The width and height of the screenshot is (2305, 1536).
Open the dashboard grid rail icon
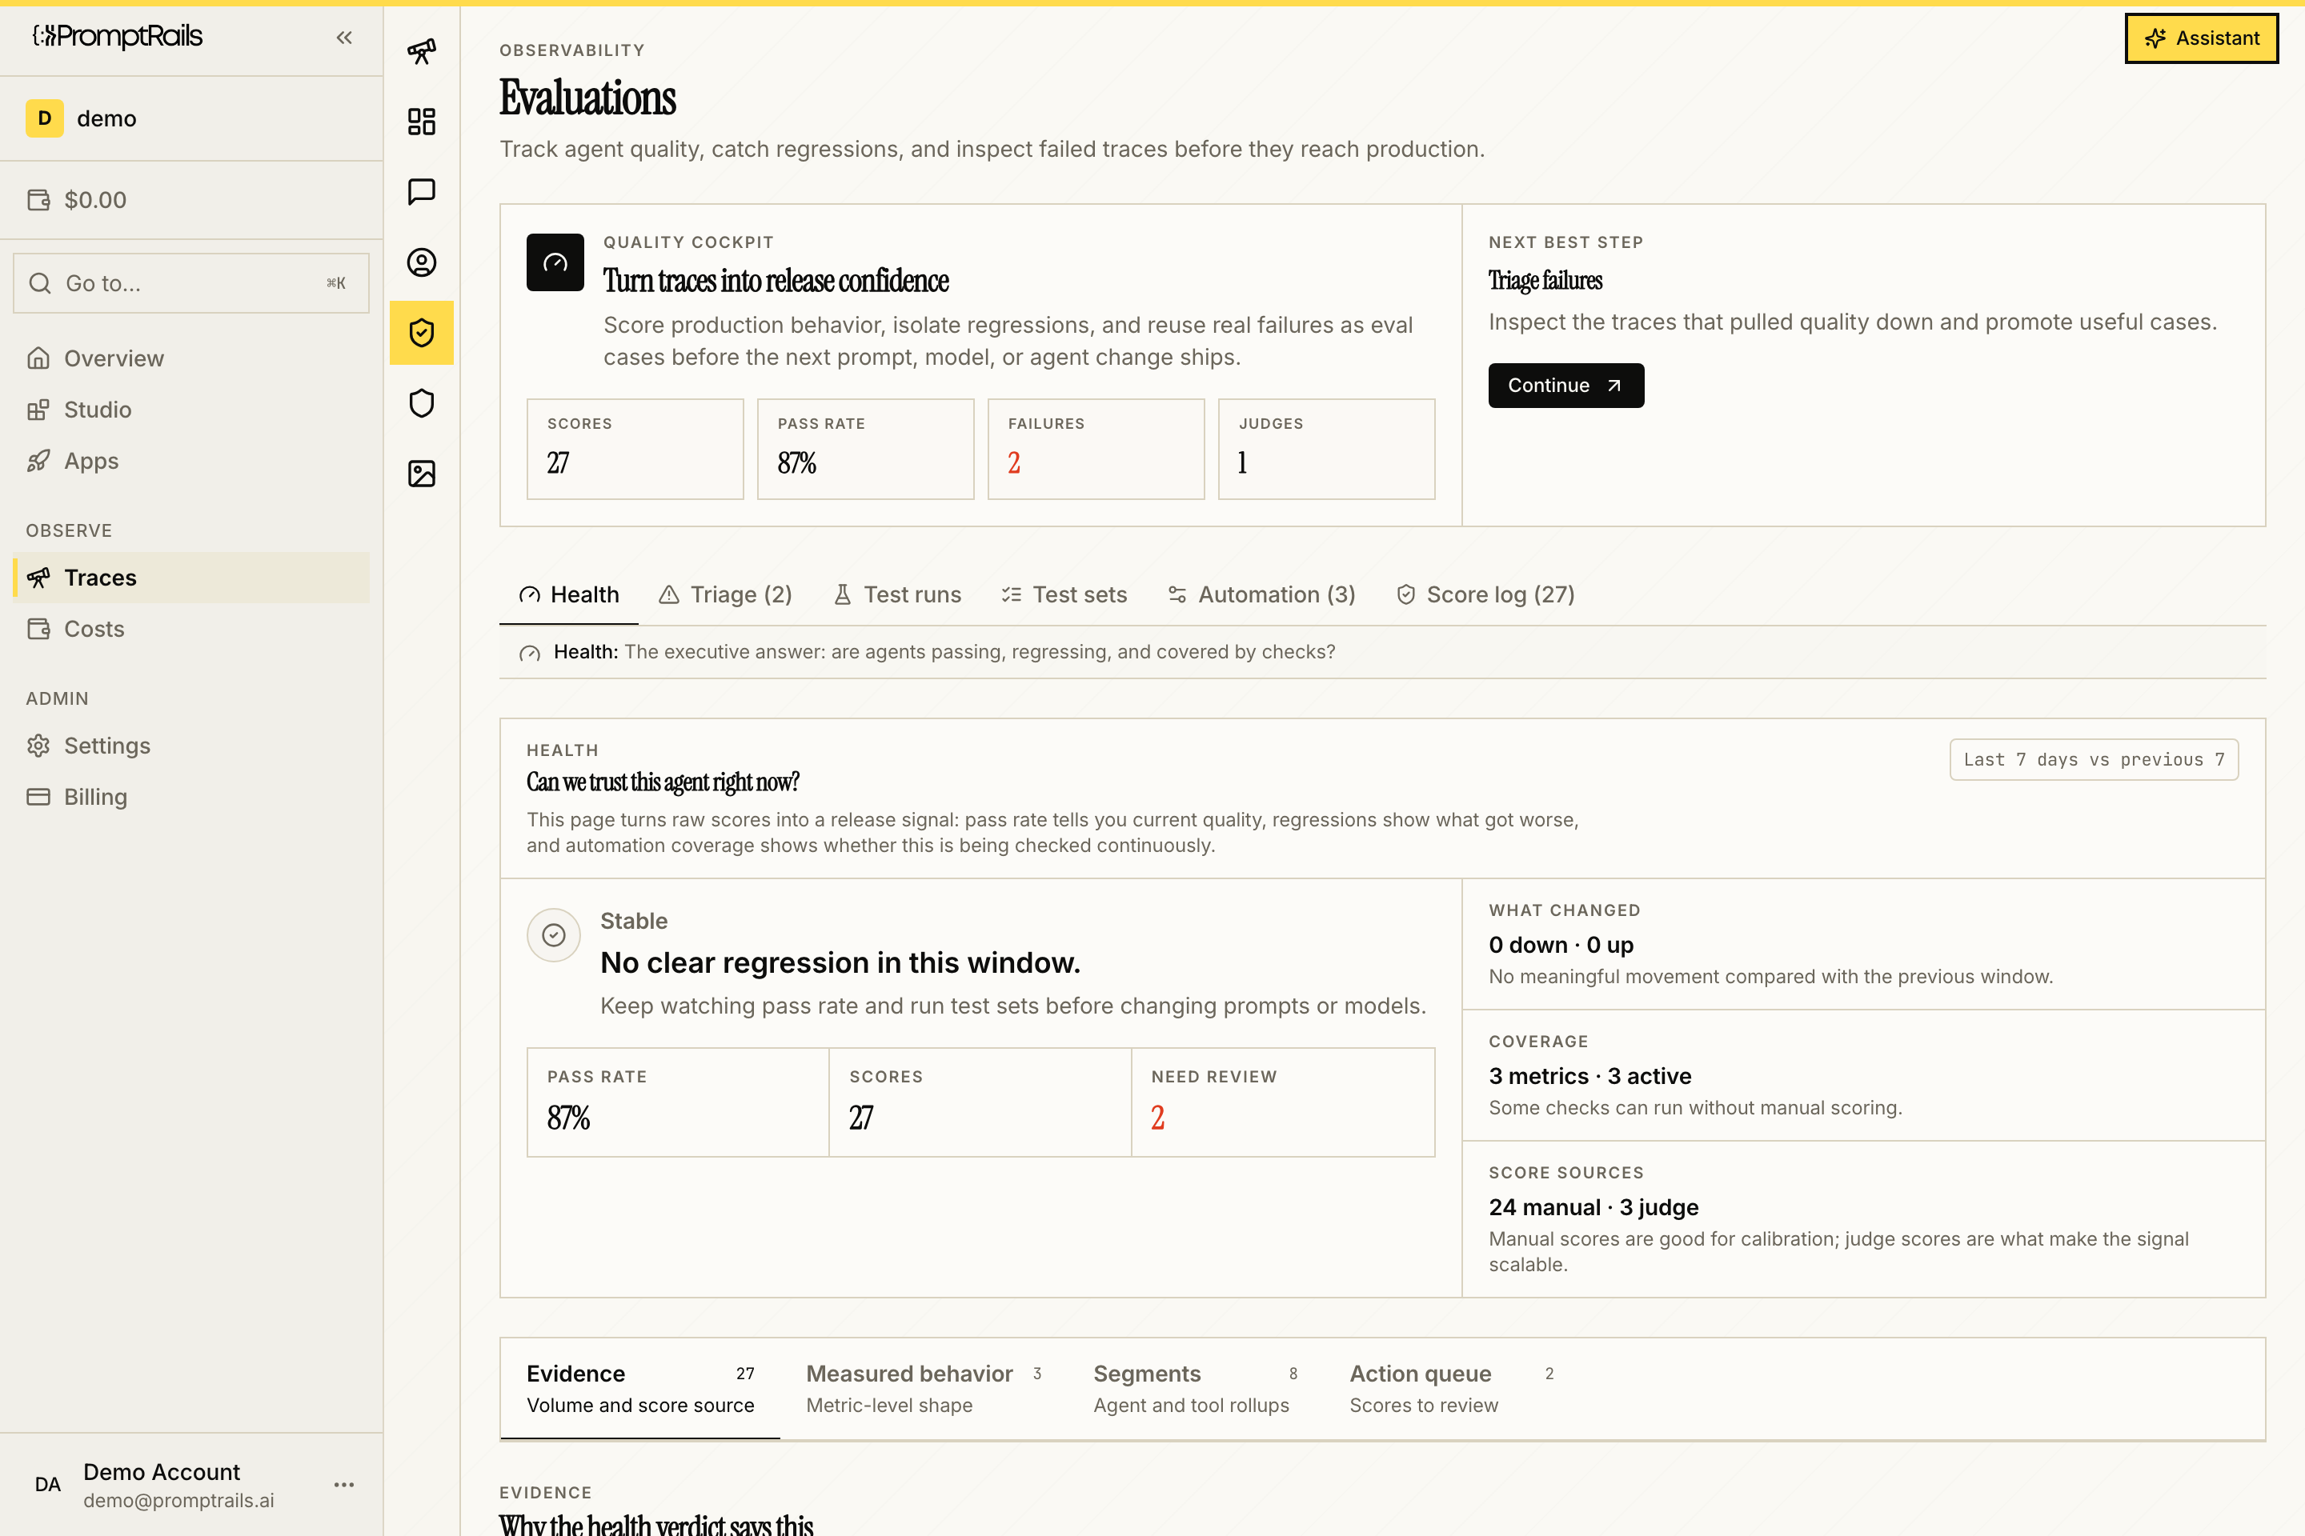pos(422,122)
